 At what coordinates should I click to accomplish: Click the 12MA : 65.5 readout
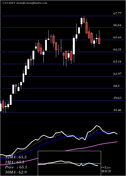coord(16,157)
